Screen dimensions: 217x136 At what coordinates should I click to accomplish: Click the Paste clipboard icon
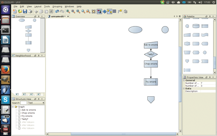(x=46, y=11)
